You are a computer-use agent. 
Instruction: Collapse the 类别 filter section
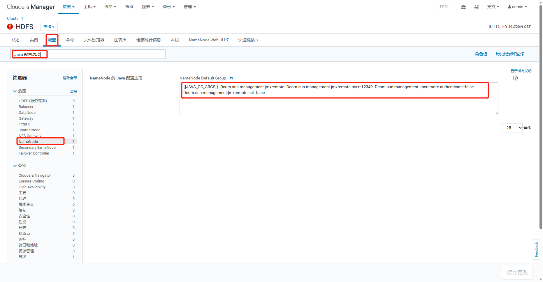click(x=20, y=166)
